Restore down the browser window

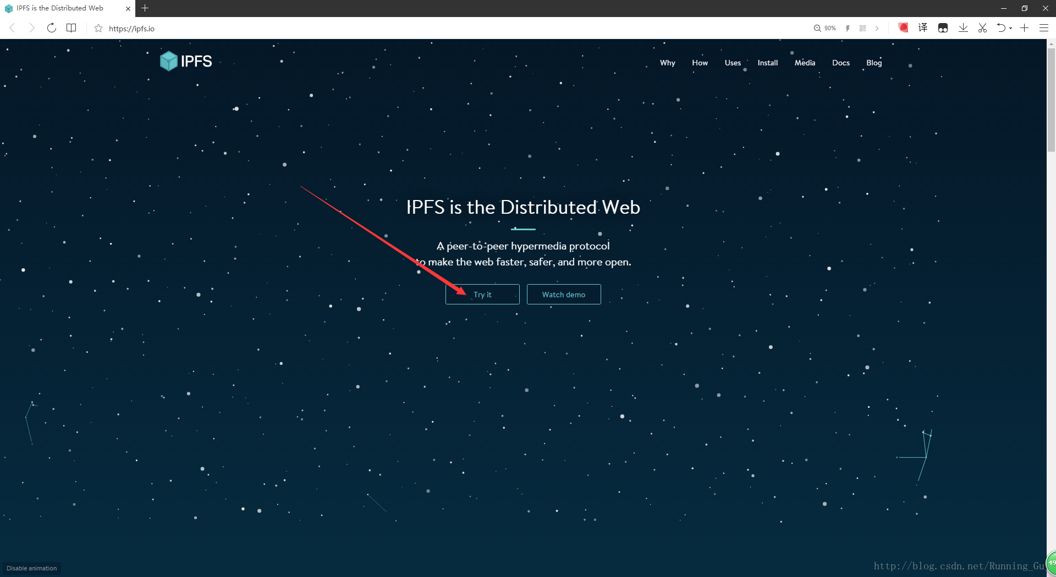point(1024,8)
